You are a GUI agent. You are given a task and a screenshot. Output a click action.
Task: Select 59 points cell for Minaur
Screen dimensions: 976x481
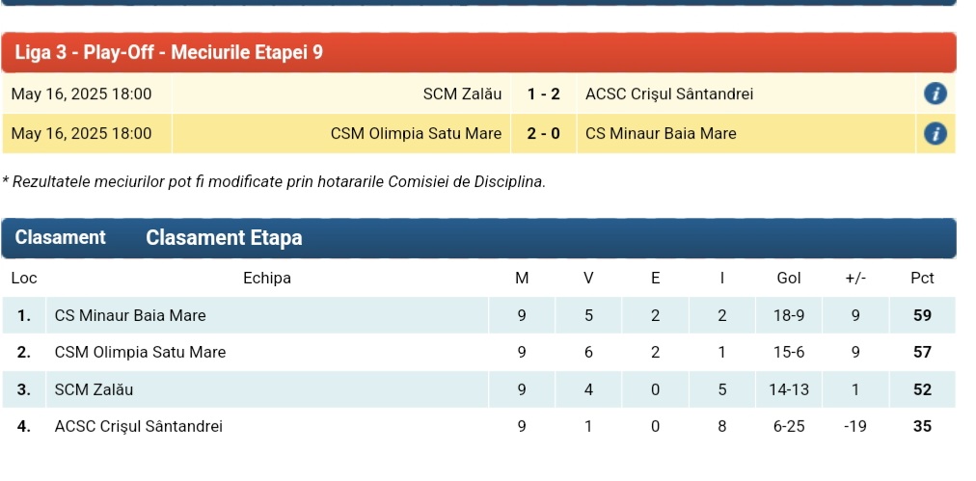coord(922,315)
